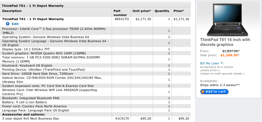Click the Quantity column header

pos(162,11)
